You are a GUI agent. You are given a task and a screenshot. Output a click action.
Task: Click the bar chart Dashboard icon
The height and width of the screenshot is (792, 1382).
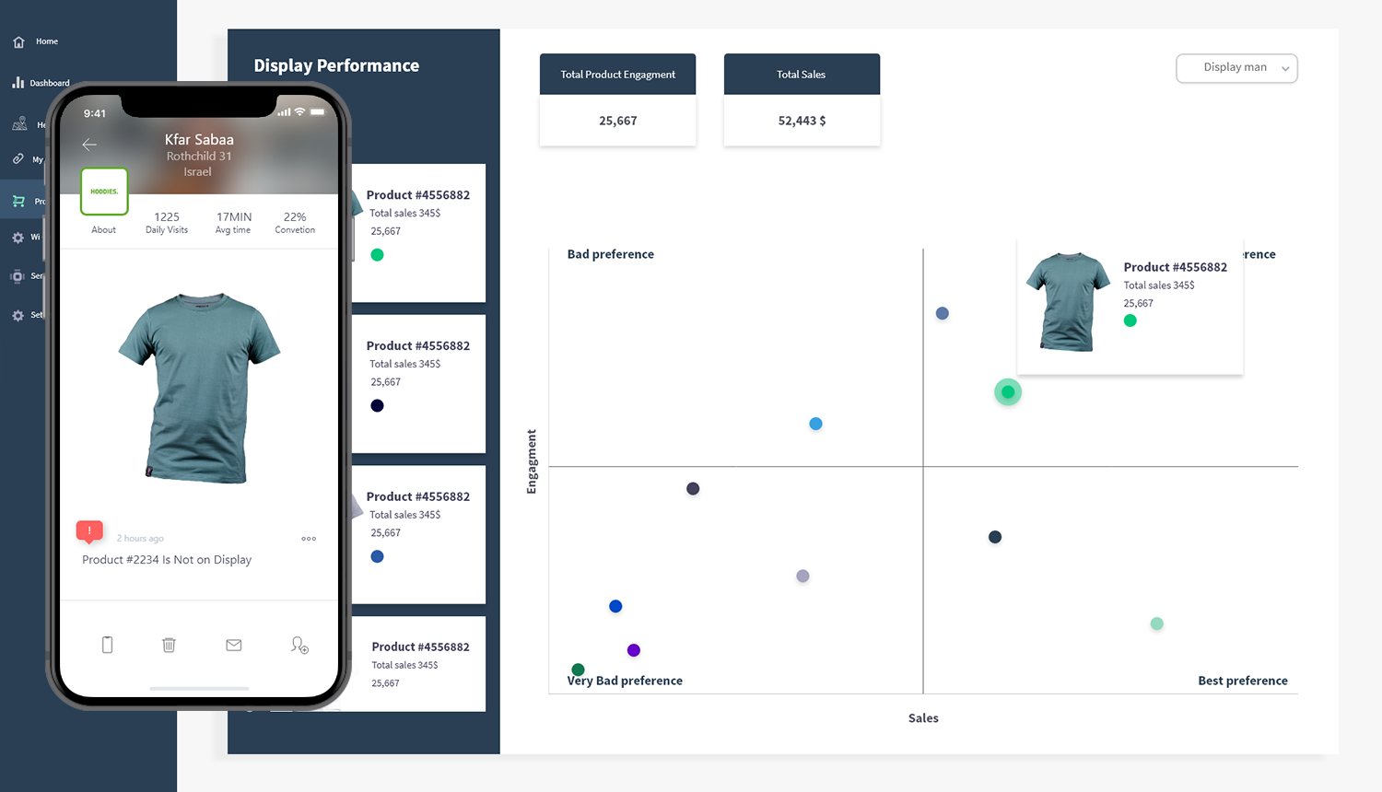pos(18,83)
